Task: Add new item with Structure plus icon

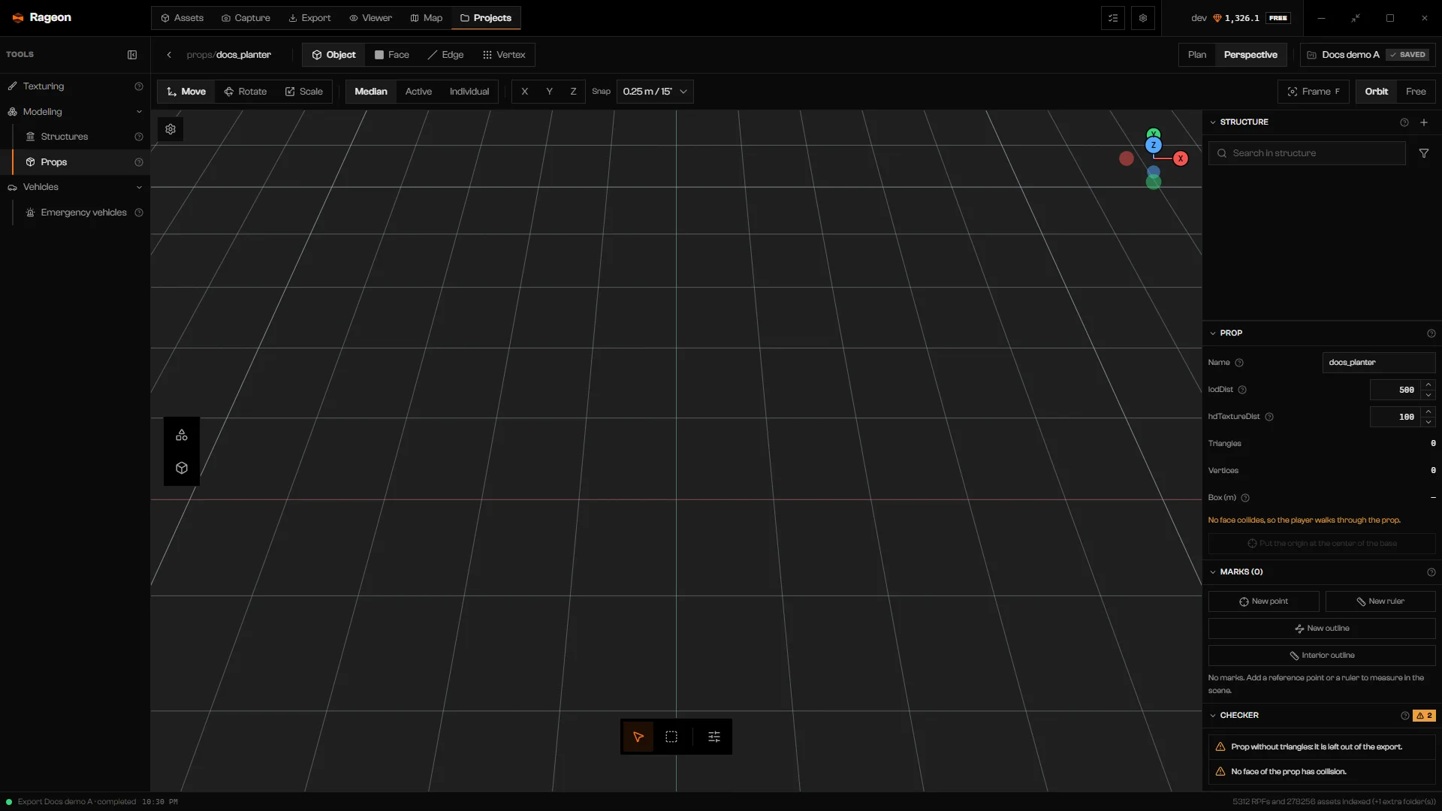Action: (x=1424, y=122)
